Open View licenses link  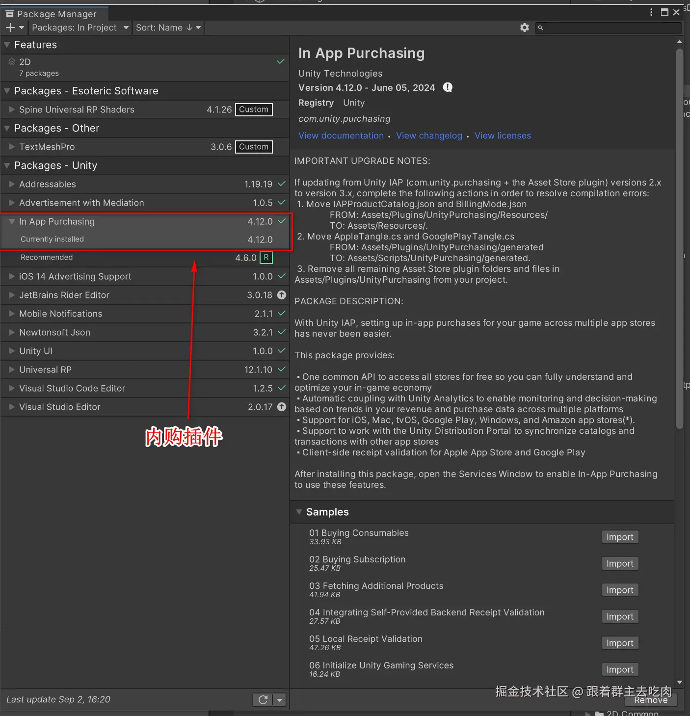click(503, 135)
